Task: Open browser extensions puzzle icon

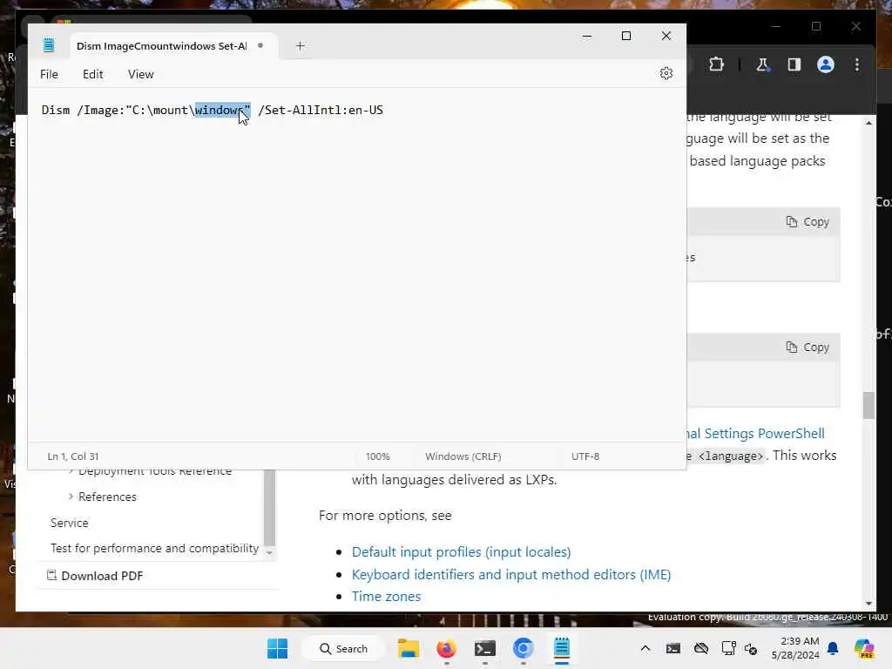Action: point(716,64)
